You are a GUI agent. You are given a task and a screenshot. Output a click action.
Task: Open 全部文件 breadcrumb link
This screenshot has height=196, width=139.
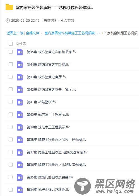32,33
